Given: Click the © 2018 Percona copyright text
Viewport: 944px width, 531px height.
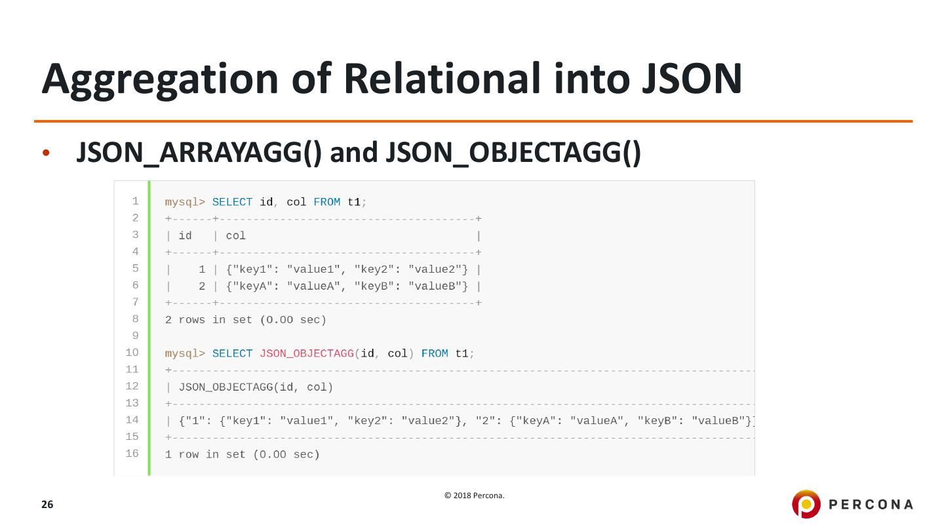Looking at the screenshot, I should tap(474, 496).
